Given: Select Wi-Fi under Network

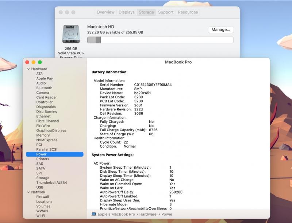Looking at the screenshot, I should 41,216.
